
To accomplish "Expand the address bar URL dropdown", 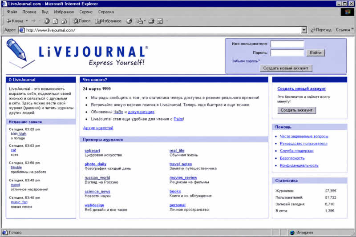I will pos(304,30).
